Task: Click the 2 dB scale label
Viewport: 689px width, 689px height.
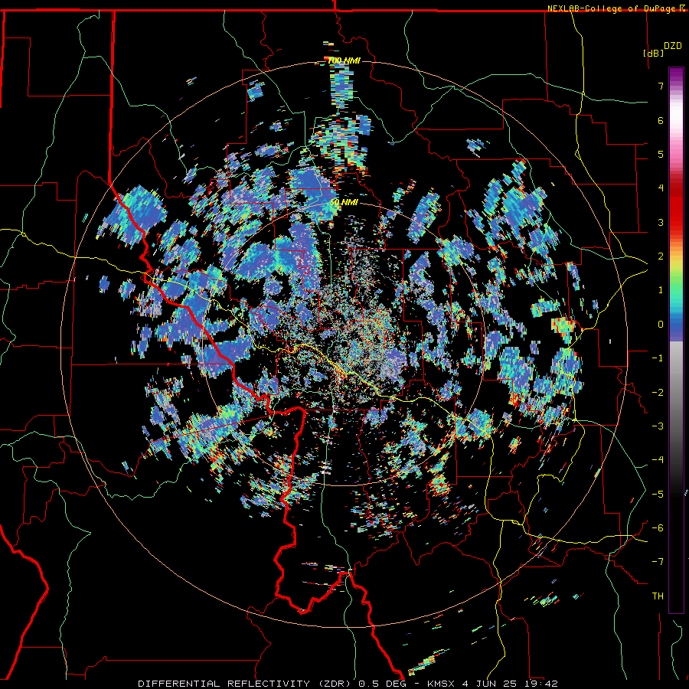Action: (661, 256)
